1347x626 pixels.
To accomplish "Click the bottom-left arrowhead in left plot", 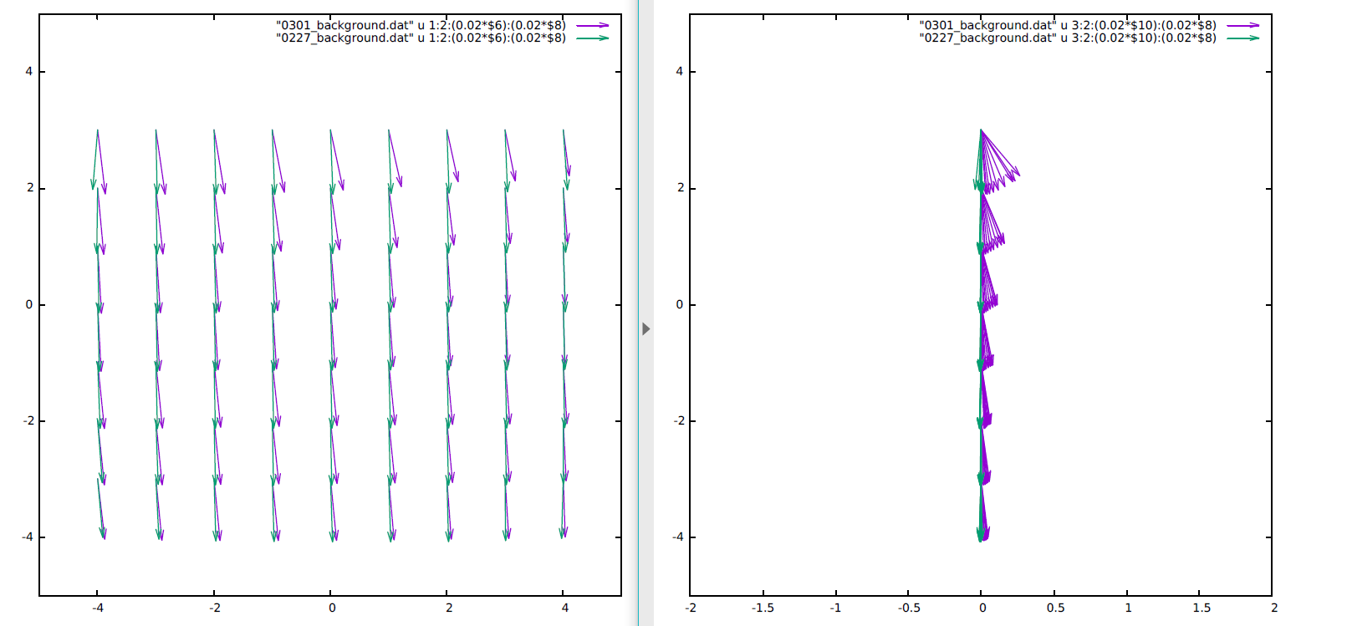I will [x=104, y=537].
